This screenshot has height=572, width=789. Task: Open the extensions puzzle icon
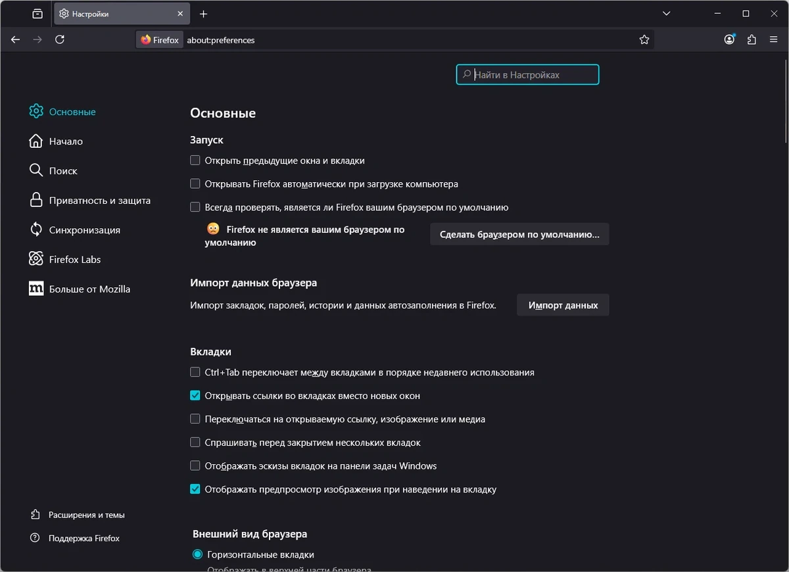[752, 39]
